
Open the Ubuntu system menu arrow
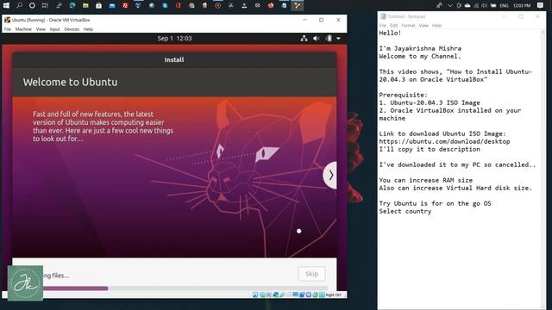[338, 38]
